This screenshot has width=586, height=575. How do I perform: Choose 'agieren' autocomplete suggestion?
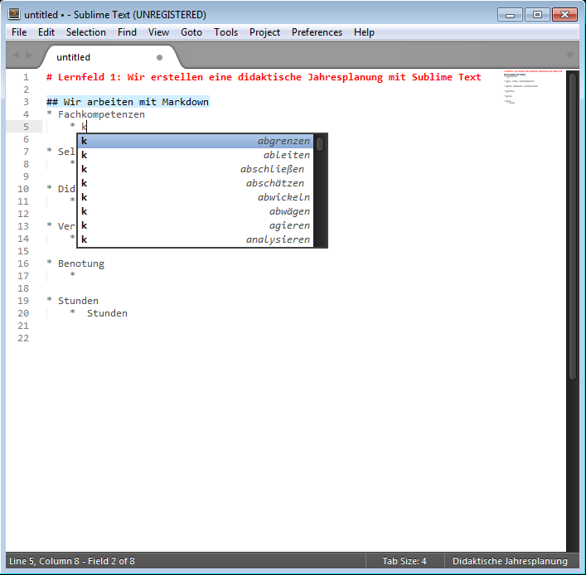point(195,225)
